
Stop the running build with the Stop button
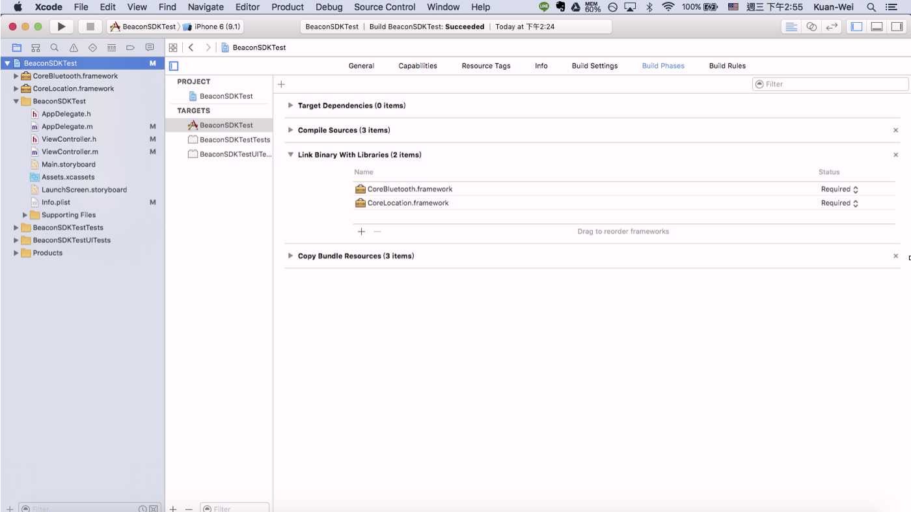point(90,27)
